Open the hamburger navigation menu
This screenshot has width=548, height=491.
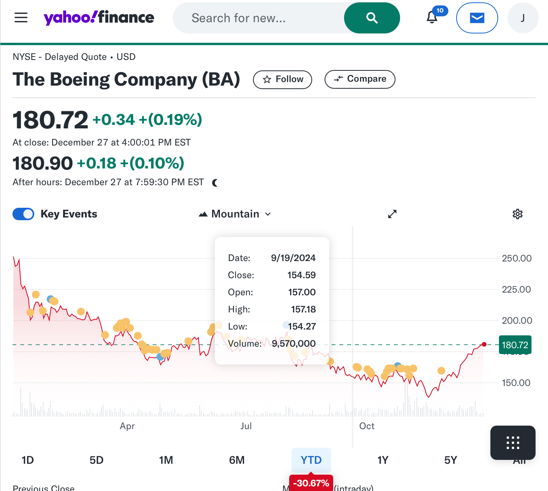coord(21,18)
